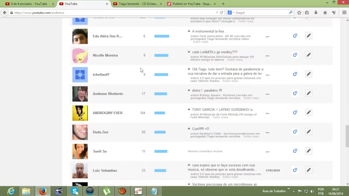Switch to the '0 de 4 enviados - YouTube' tab
Screen dimensions: 349x196
tap(29, 4)
